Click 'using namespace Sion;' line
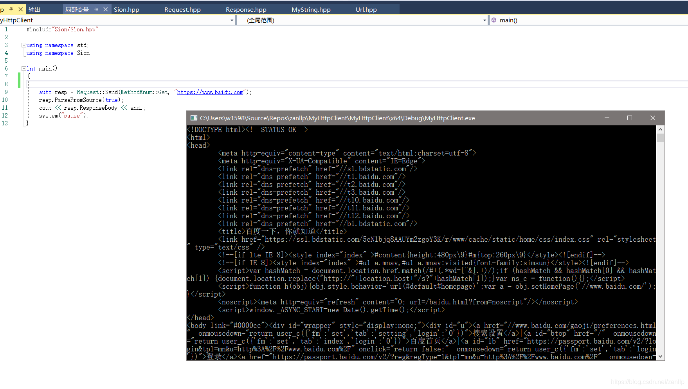The height and width of the screenshot is (389, 688). (x=59, y=53)
